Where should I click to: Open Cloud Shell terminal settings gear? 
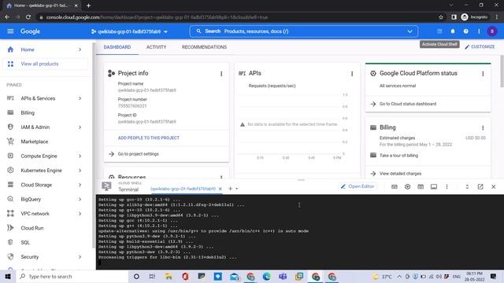click(407, 186)
